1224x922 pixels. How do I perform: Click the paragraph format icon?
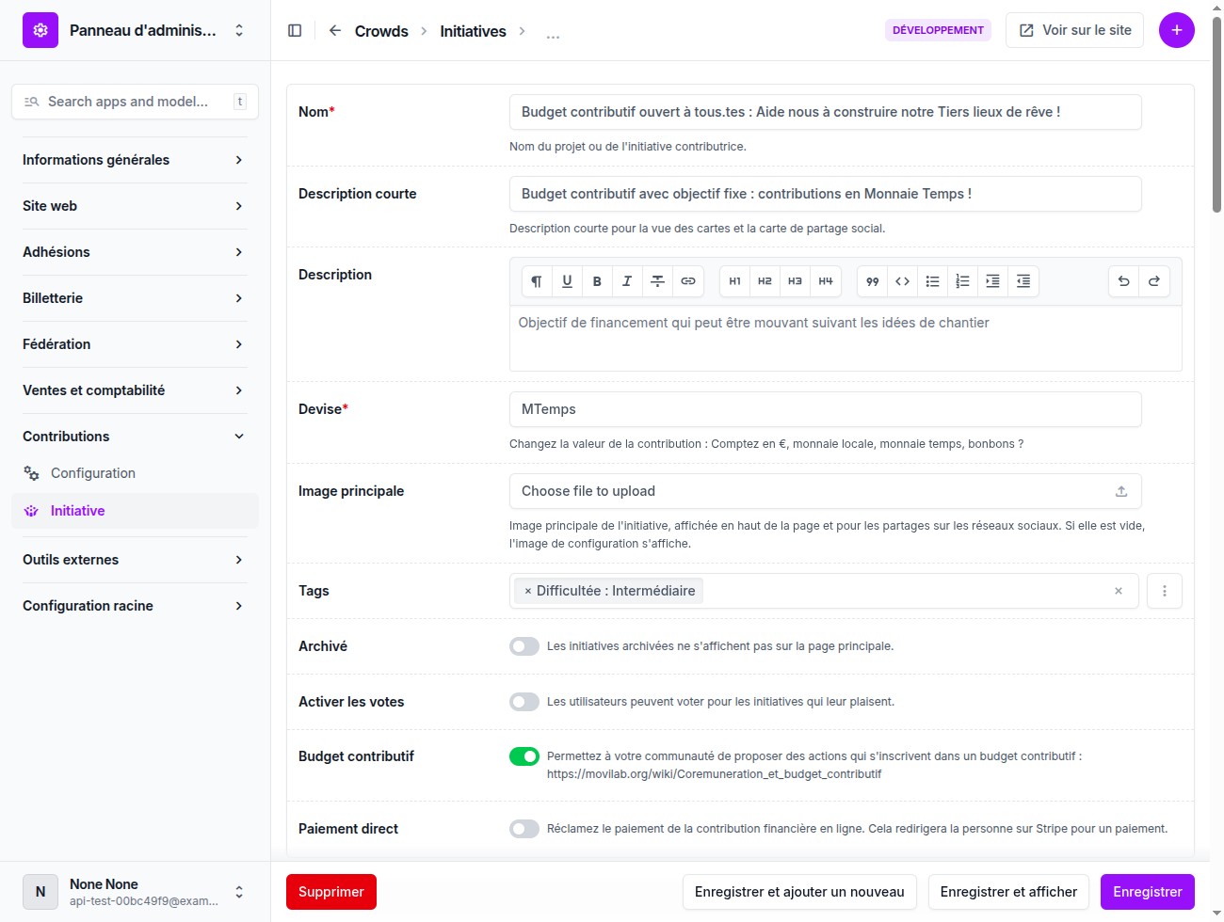tap(537, 281)
